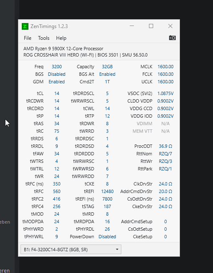Click the tRAS value 34
Screen dimensions: 213x273
point(56,124)
